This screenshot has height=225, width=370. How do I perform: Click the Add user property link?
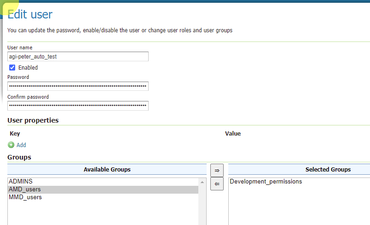[21, 145]
